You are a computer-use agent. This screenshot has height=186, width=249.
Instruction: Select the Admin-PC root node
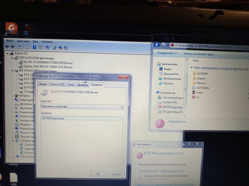21,53
